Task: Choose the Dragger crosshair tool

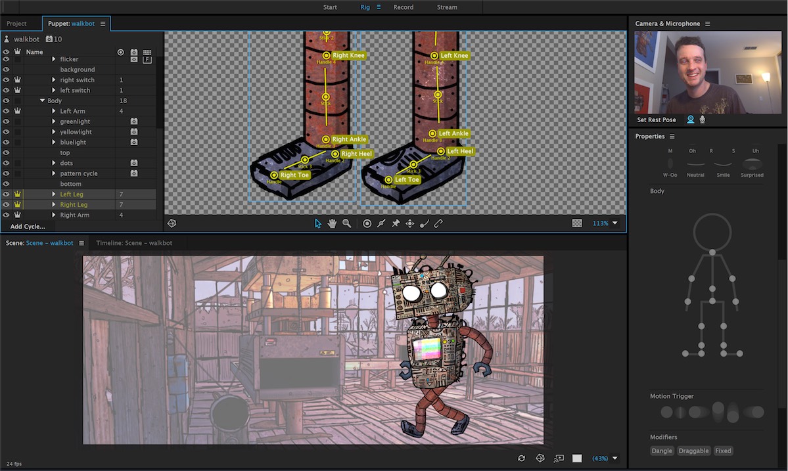Action: [x=410, y=223]
